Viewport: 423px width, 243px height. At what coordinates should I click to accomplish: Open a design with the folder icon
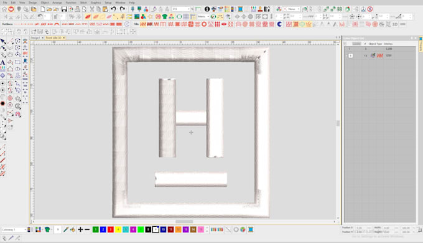pos(49,9)
